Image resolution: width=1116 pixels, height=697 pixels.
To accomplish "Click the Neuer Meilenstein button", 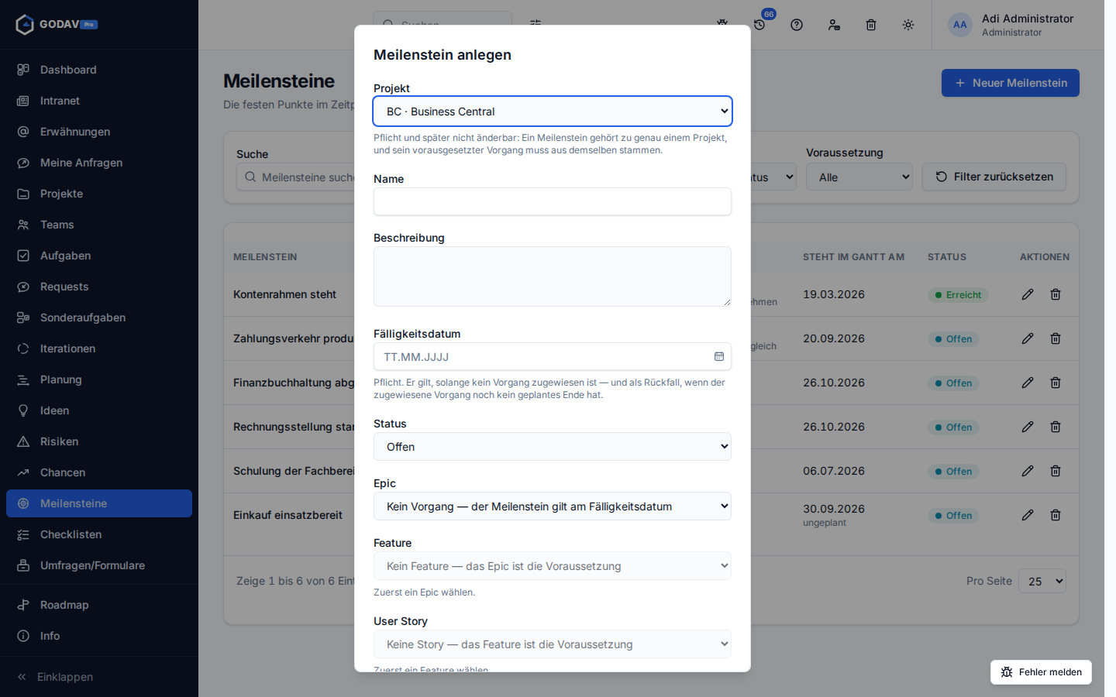I will [x=1011, y=83].
